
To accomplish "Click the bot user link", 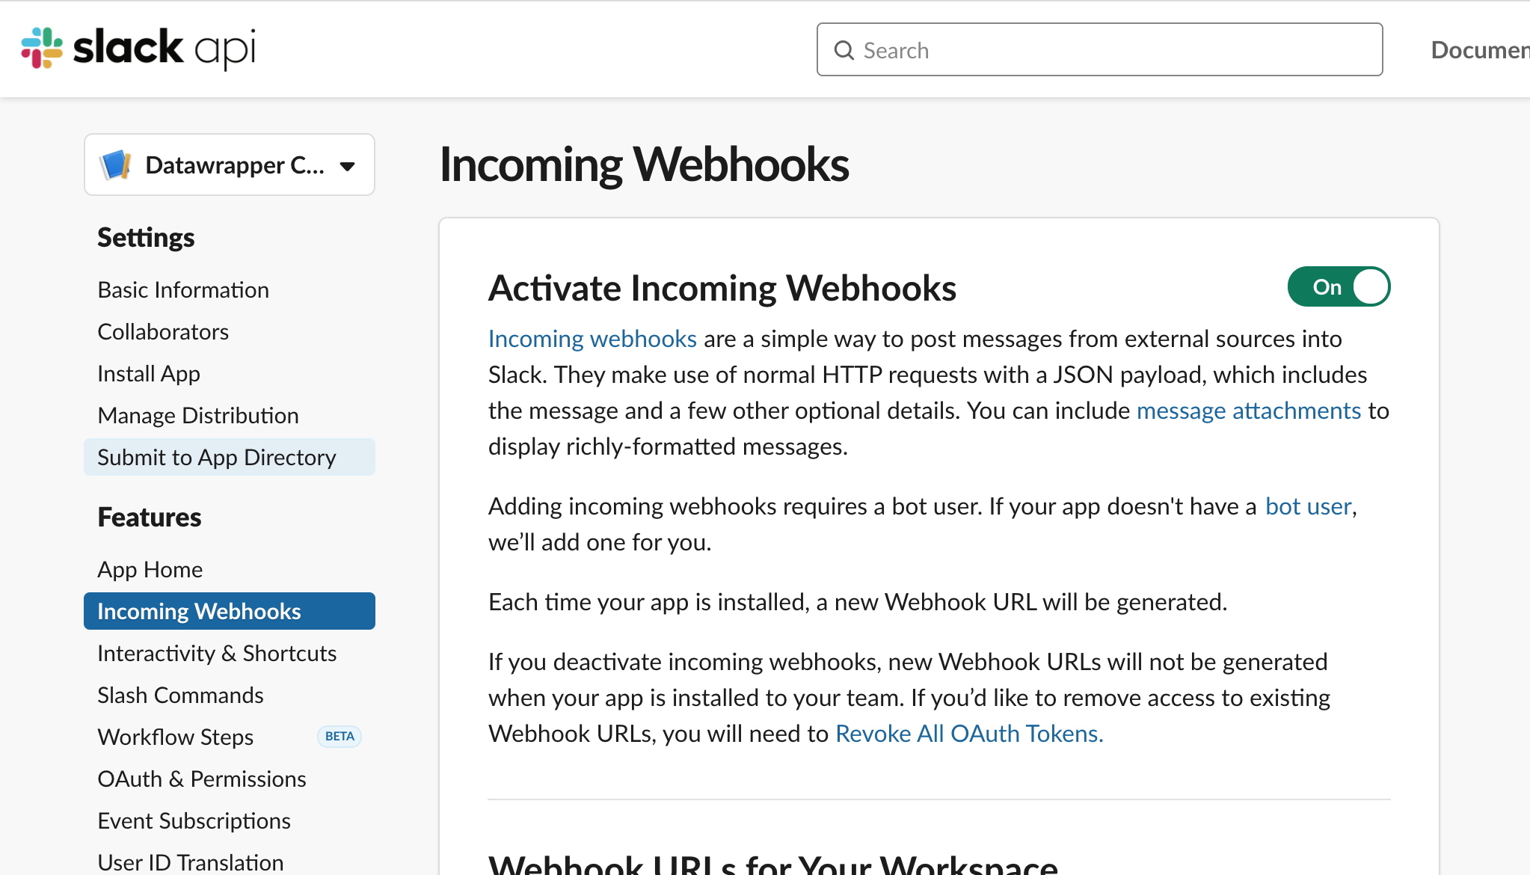I will tap(1309, 506).
